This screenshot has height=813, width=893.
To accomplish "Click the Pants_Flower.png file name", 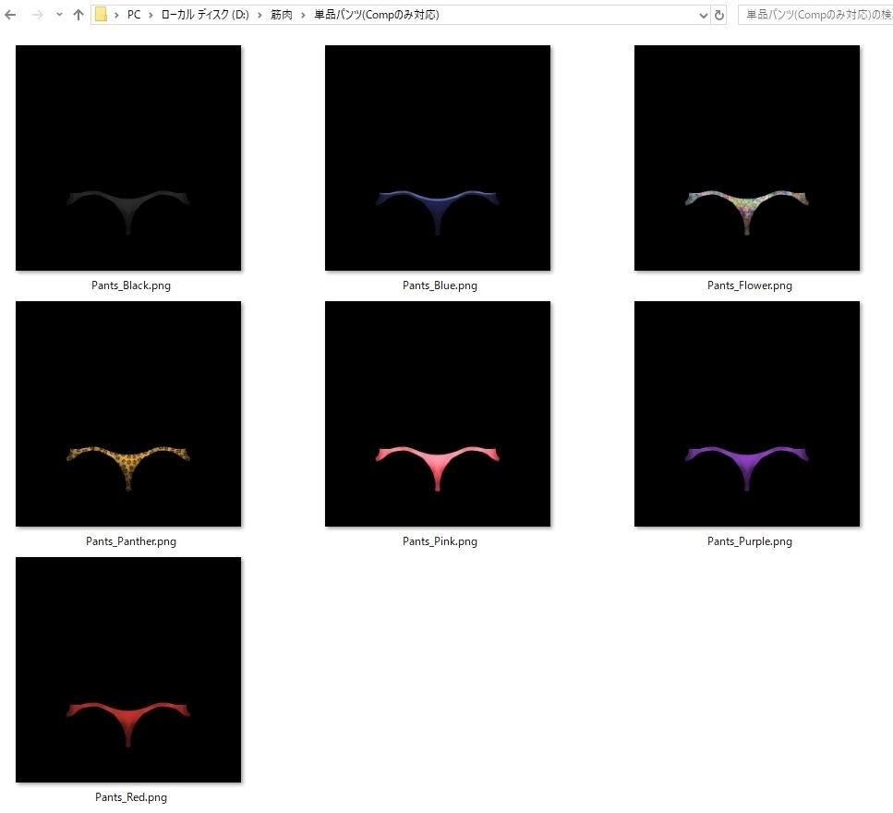I will [x=750, y=285].
